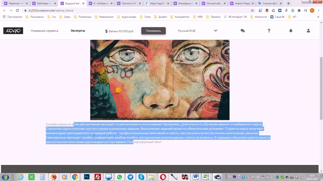The height and width of the screenshot is (181, 323).
Task: Open the user profile icon
Action: 308,31
